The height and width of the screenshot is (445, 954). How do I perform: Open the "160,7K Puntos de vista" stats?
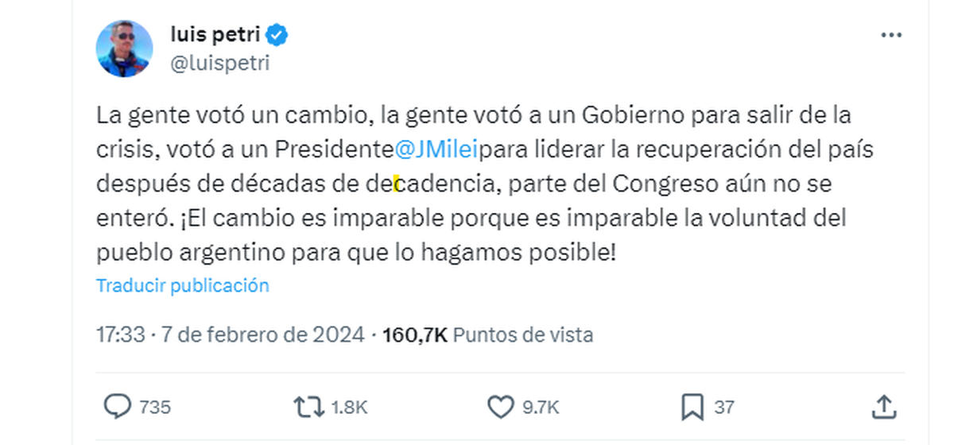pyautogui.click(x=487, y=335)
